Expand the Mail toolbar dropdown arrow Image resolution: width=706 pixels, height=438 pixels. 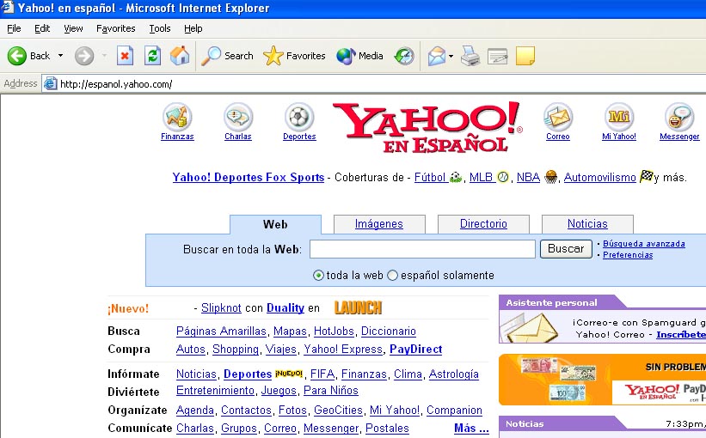pos(451,57)
